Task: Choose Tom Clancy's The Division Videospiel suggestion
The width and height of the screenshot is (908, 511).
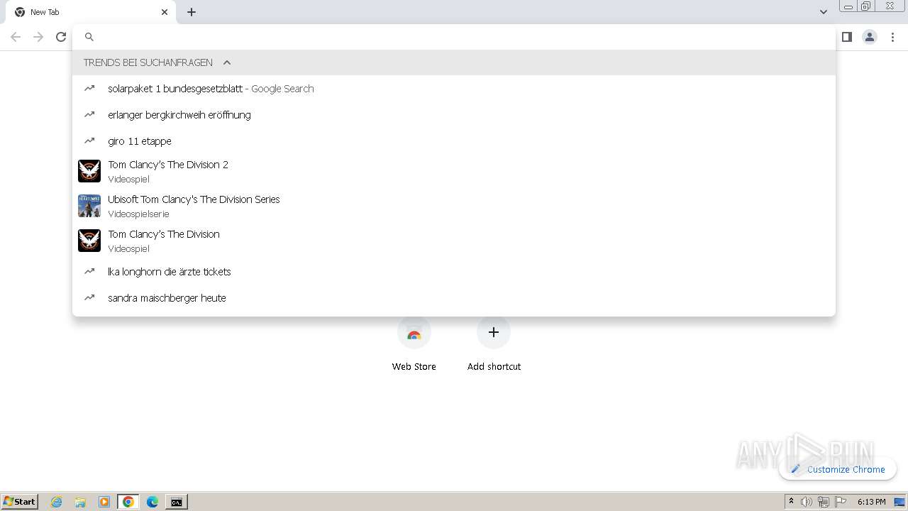Action: pyautogui.click(x=454, y=241)
